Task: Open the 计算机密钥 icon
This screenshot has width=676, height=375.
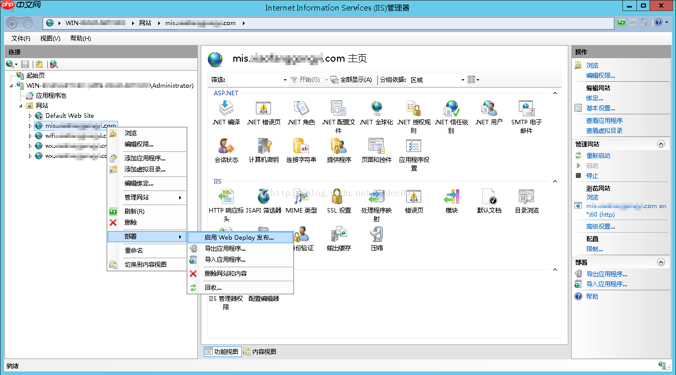Action: point(263,147)
